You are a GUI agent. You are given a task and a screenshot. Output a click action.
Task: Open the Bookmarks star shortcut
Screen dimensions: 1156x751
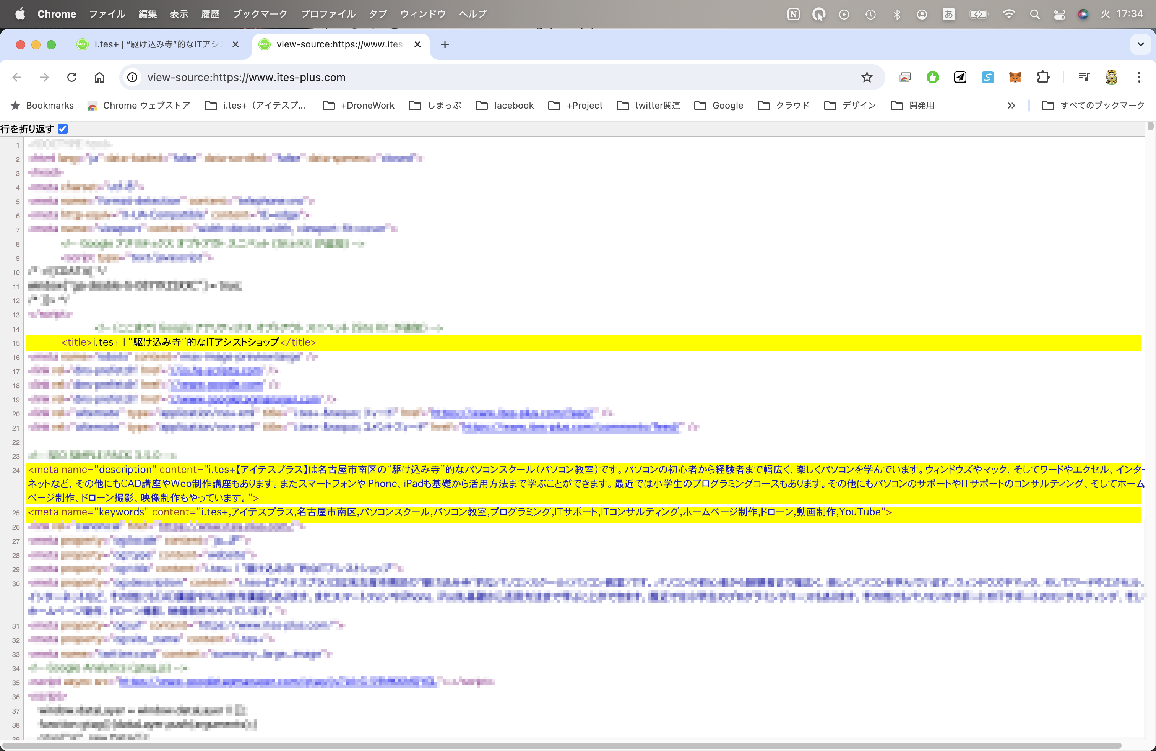pyautogui.click(x=42, y=106)
